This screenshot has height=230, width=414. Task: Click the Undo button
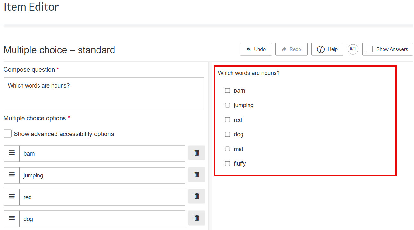coord(256,49)
